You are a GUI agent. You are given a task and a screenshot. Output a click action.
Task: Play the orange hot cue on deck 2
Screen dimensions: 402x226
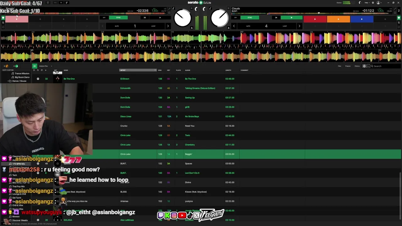click(x=338, y=19)
